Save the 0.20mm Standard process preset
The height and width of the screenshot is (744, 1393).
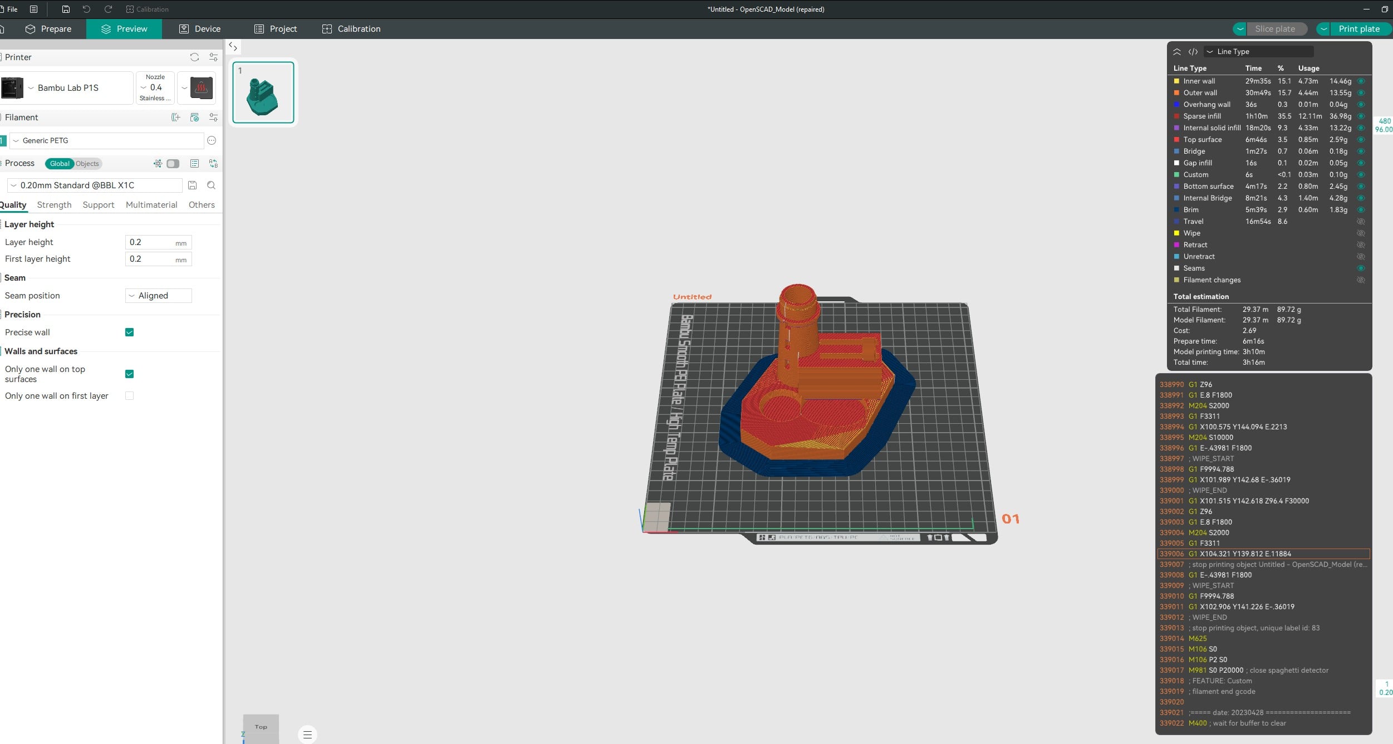[x=193, y=185]
